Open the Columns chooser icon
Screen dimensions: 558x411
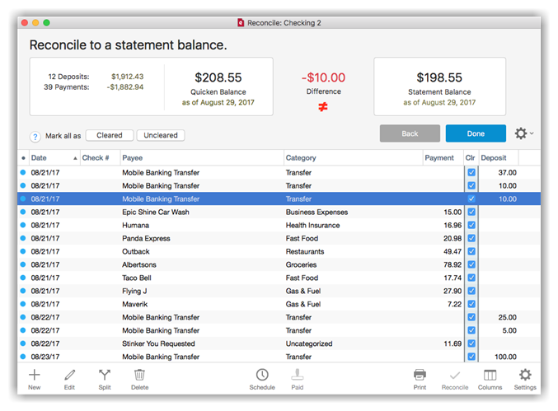[x=490, y=376]
